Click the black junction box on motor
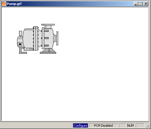Image resolution: width=151 pixels, height=129 pixels. [20, 44]
